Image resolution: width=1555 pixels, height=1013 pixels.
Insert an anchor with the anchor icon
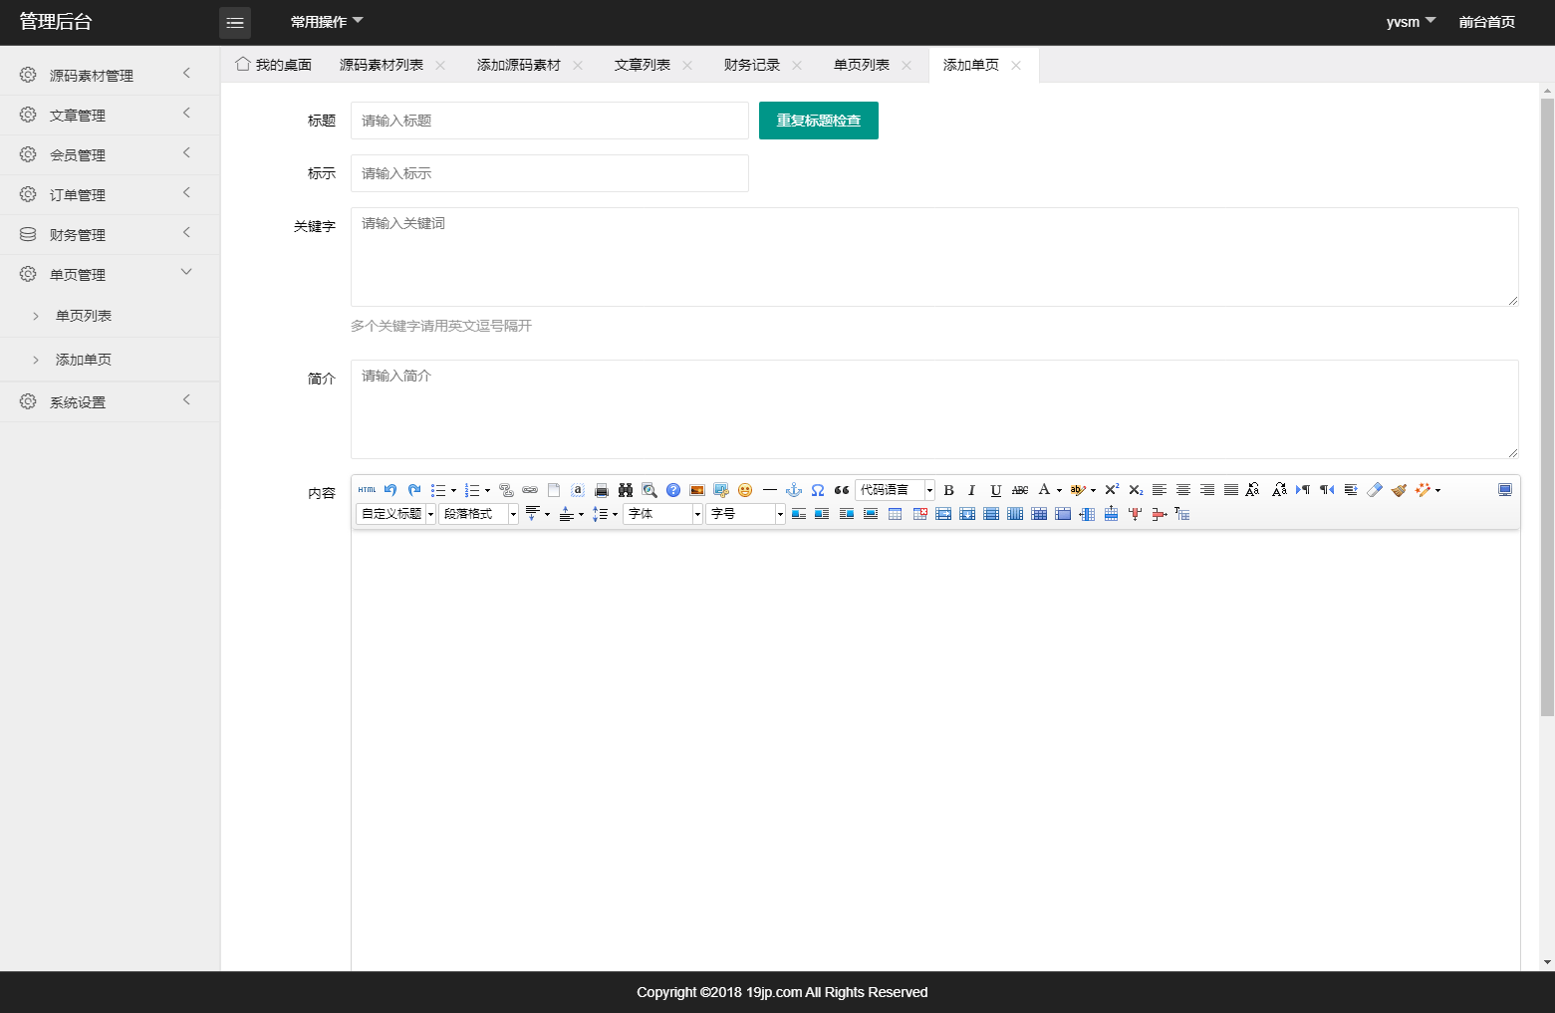tap(794, 490)
